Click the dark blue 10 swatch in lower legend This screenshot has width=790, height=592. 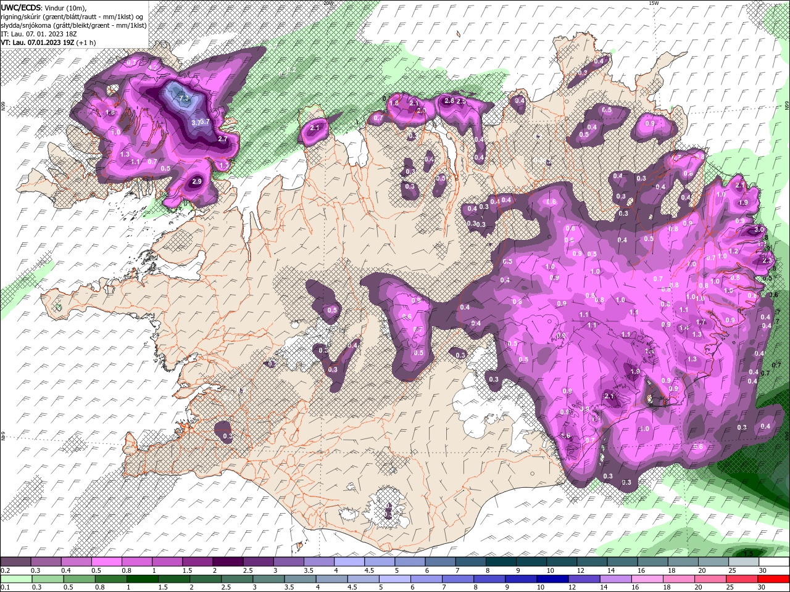pos(552,579)
